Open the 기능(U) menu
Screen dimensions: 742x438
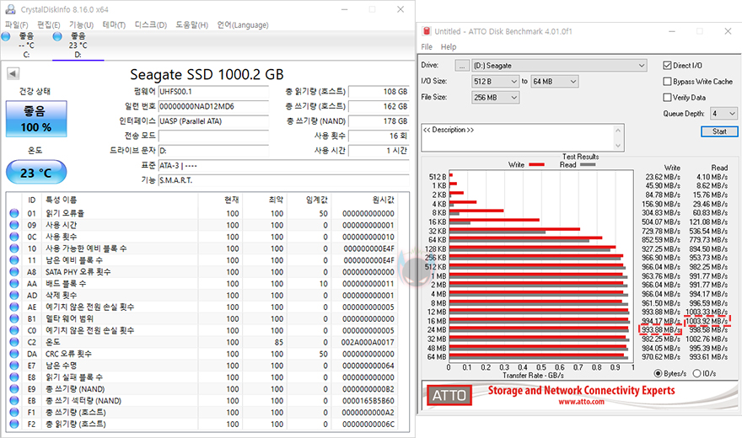[82, 24]
